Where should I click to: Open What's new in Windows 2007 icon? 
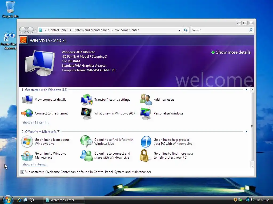[x=86, y=113]
